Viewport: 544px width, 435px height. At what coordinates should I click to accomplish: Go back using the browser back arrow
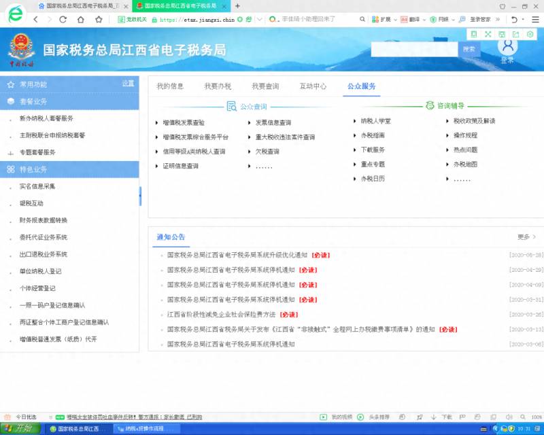[x=35, y=20]
